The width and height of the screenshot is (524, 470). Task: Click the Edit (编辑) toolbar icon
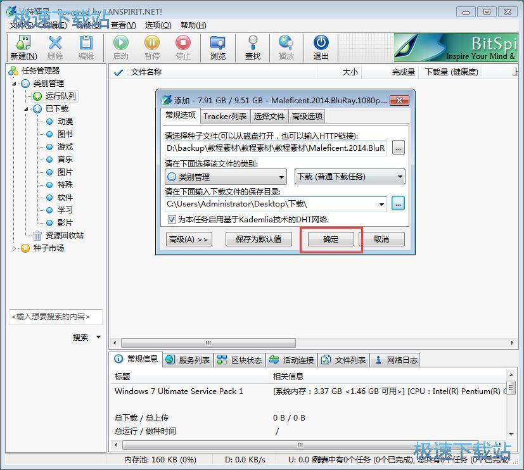pyautogui.click(x=86, y=48)
